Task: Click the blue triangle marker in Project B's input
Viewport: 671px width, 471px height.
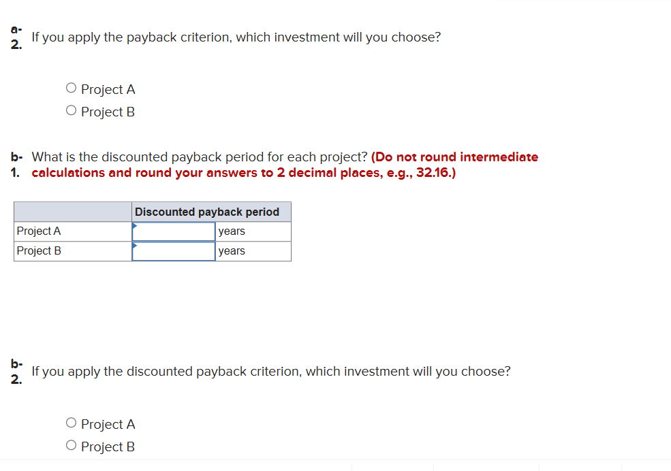Action: 136,246
